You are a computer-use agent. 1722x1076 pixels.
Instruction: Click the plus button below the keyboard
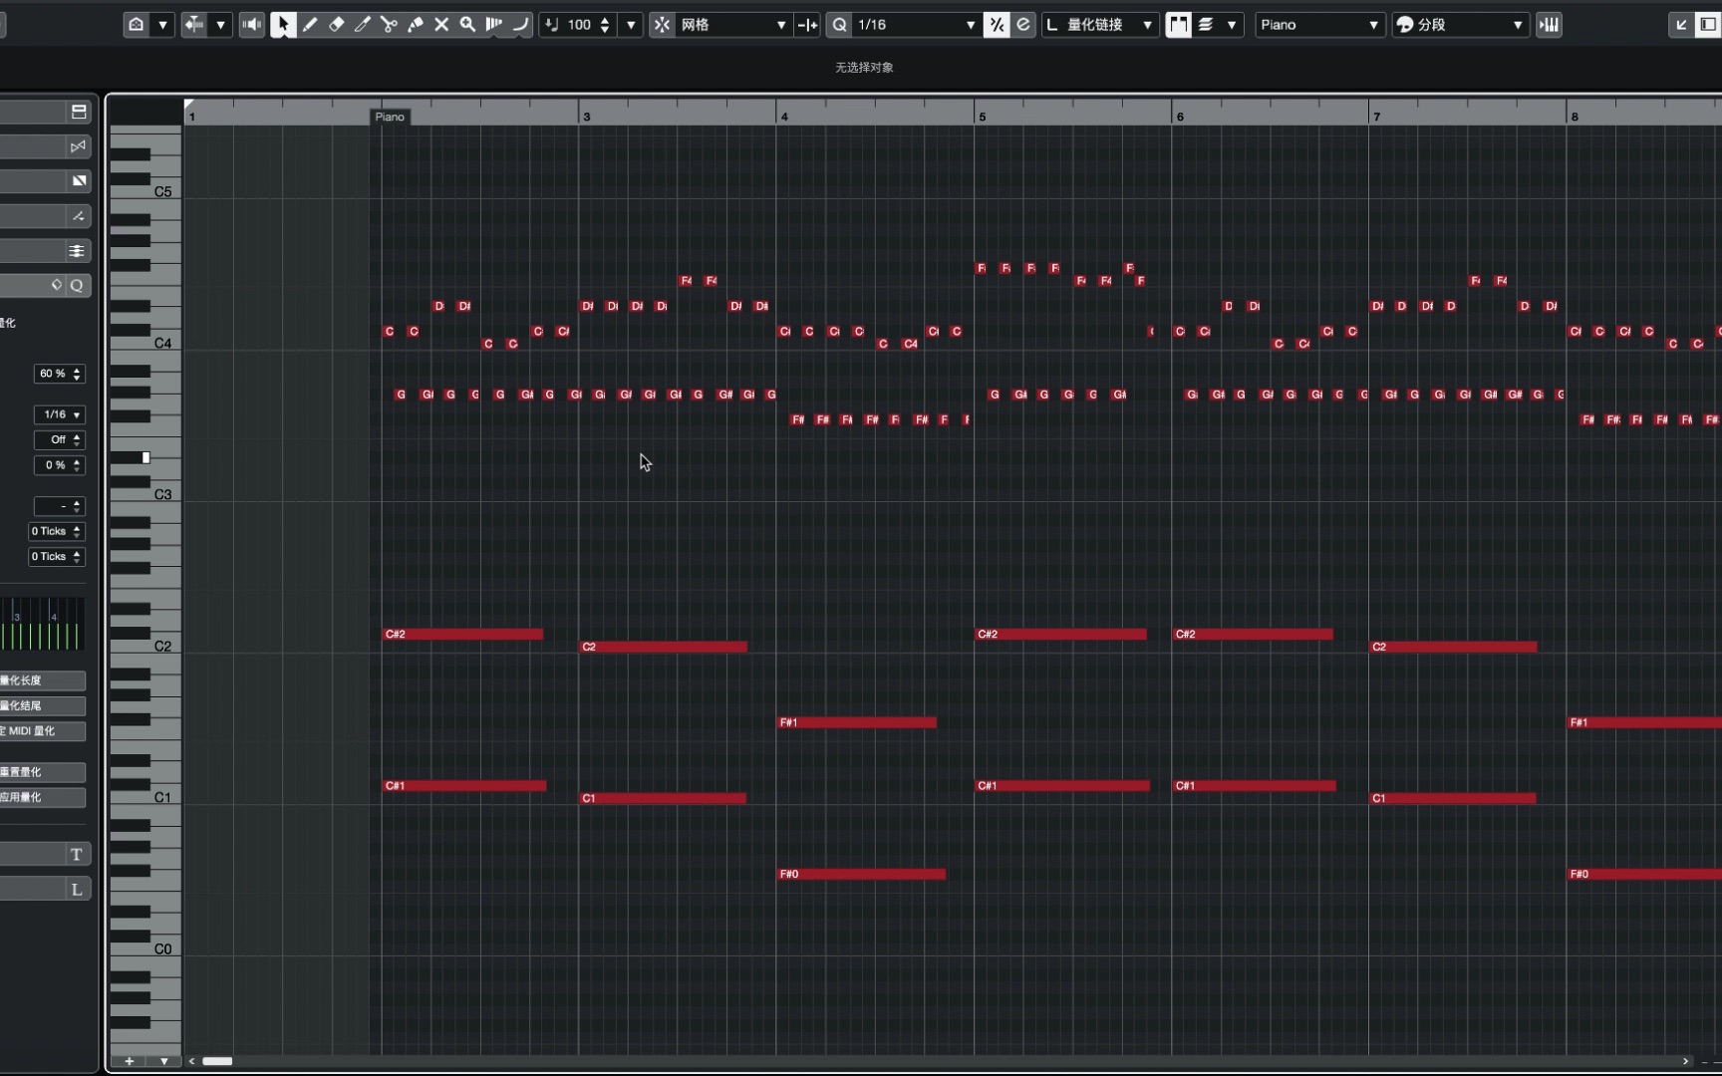(x=130, y=1061)
